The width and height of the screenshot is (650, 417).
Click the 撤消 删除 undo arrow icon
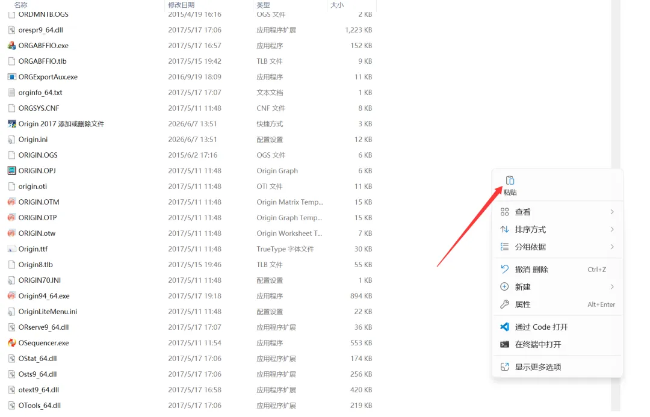click(x=504, y=270)
